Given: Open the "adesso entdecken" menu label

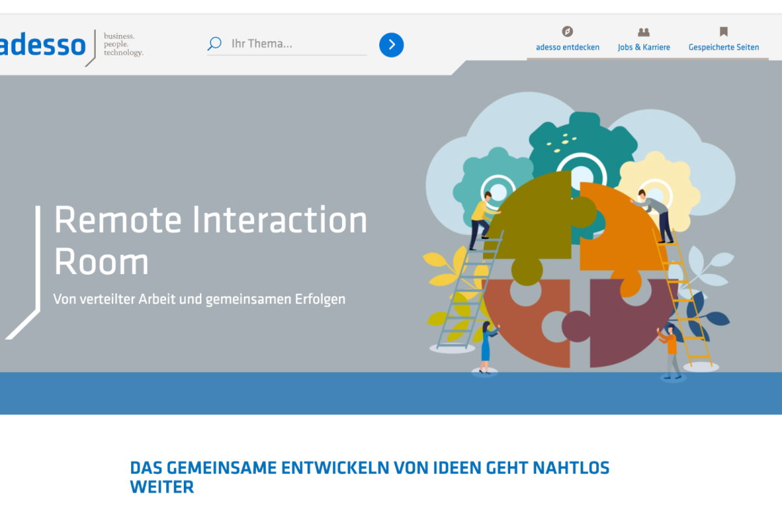Looking at the screenshot, I should pyautogui.click(x=568, y=48).
